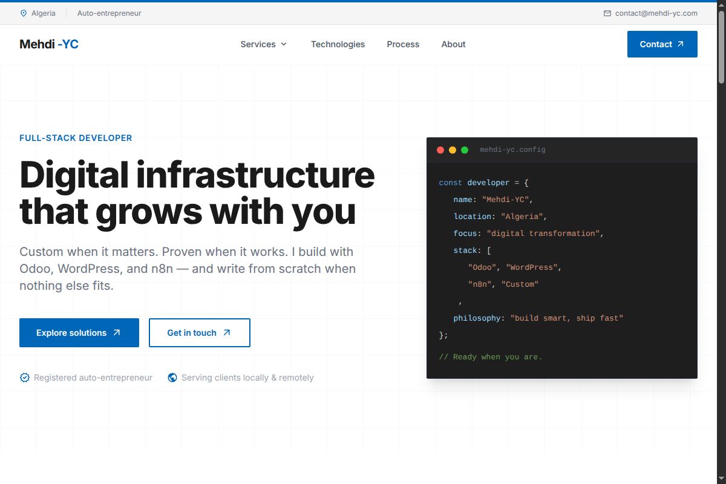
Task: Click the contact@mehdi-yc.com email link
Action: pyautogui.click(x=656, y=13)
